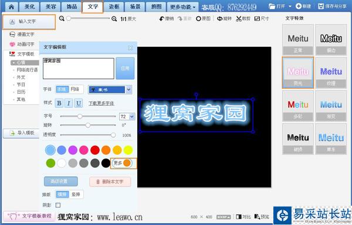Click the 应用 apply button
Viewport: 352px width, 225px height.
(x=125, y=69)
